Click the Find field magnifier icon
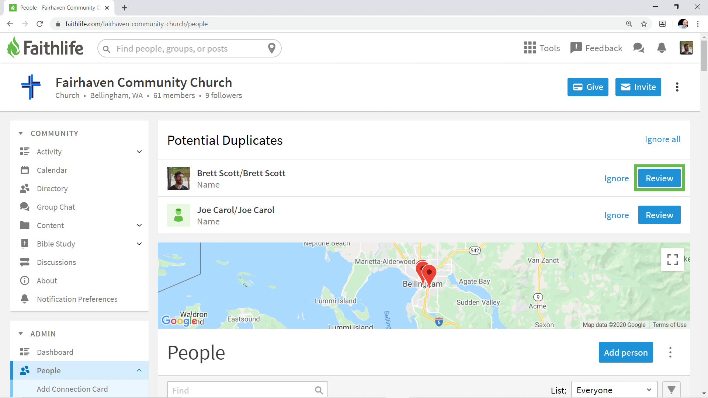Viewport: 708px width, 398px height. [319, 390]
